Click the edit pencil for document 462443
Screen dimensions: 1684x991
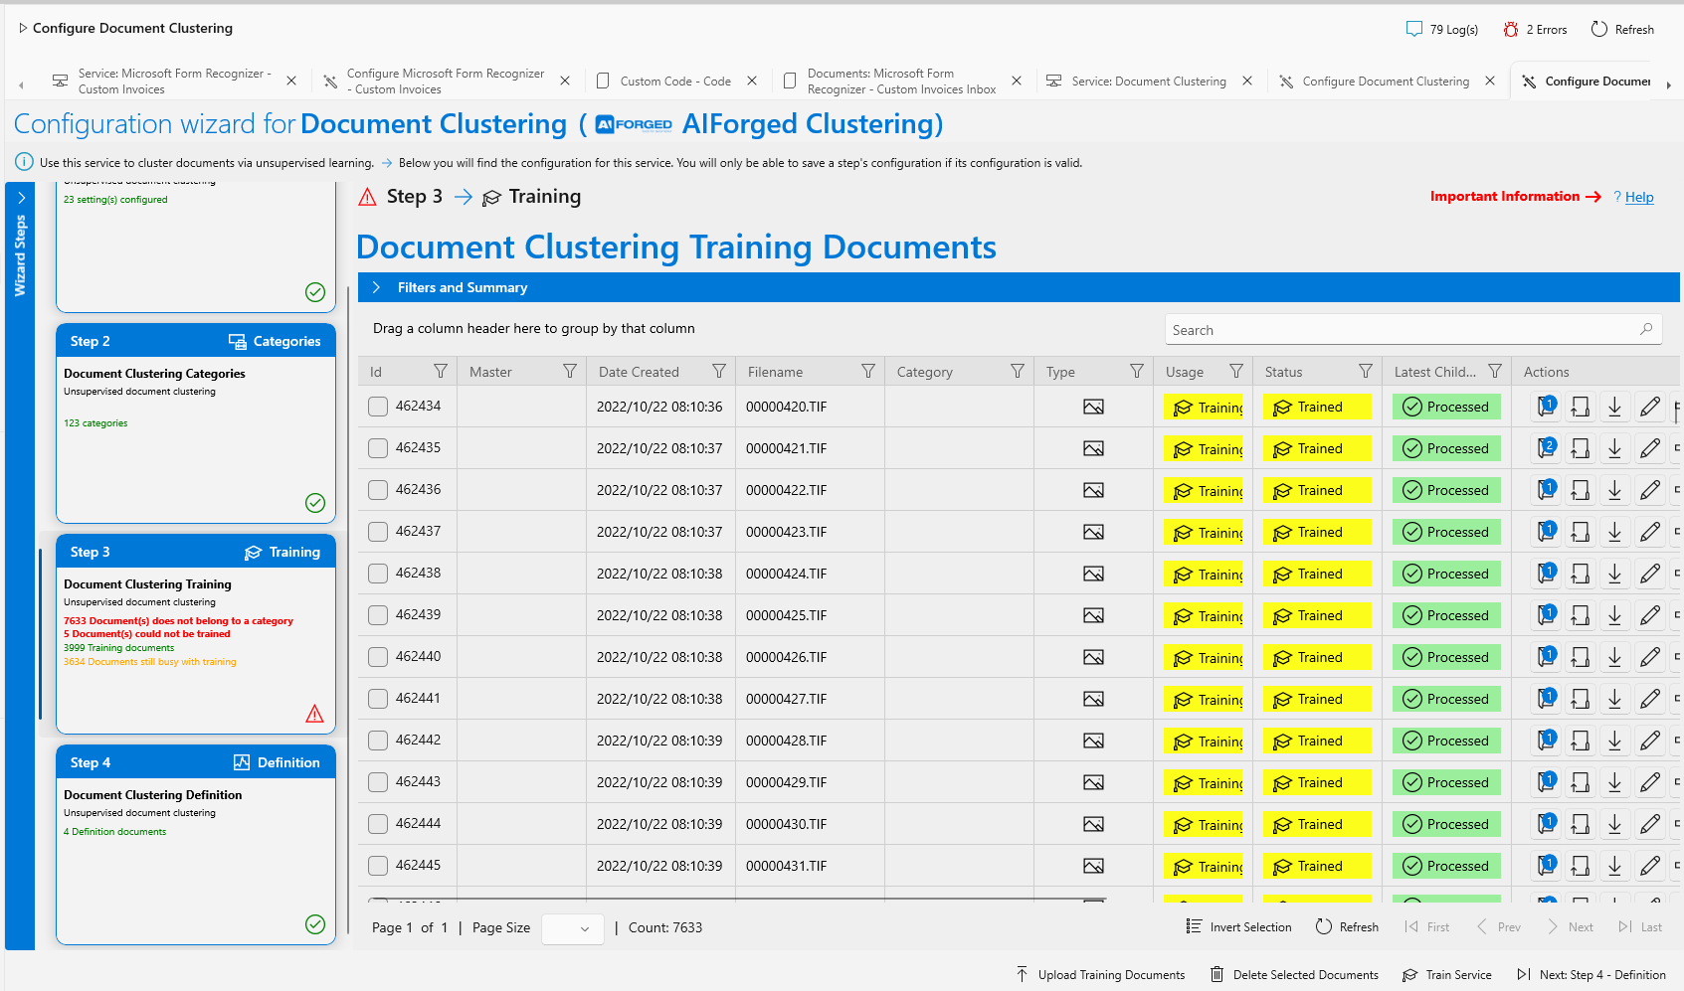point(1650,782)
